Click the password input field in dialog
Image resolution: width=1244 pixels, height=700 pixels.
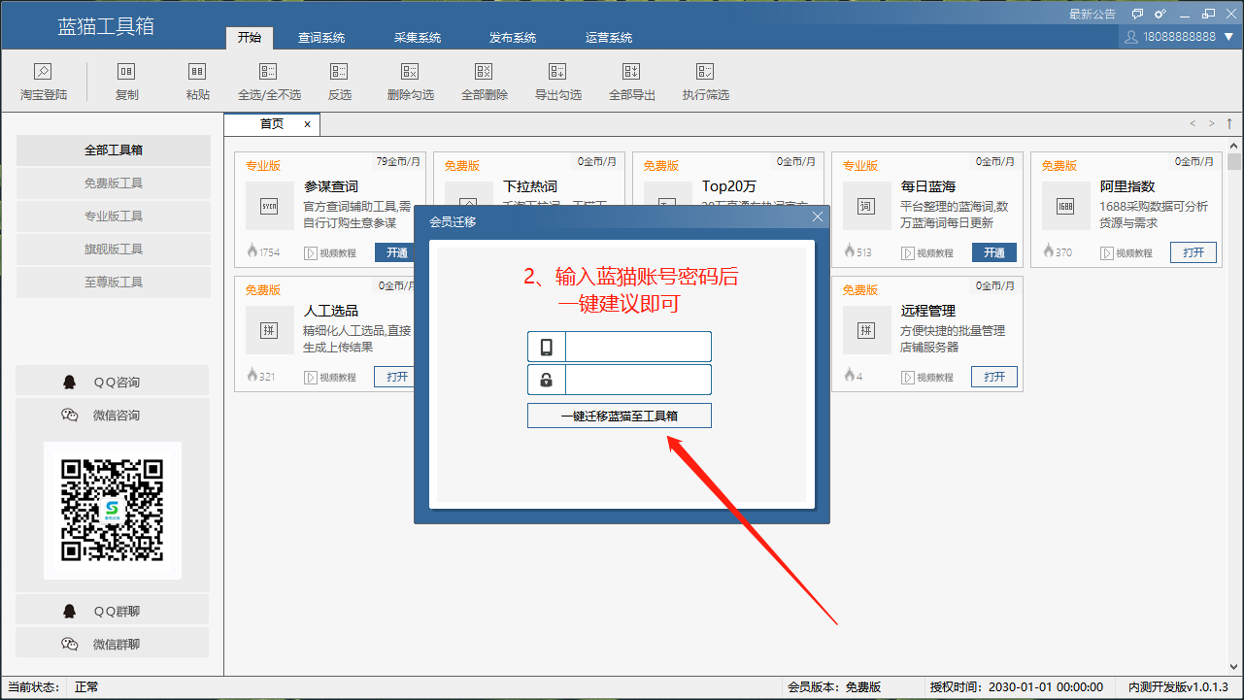[x=638, y=380]
